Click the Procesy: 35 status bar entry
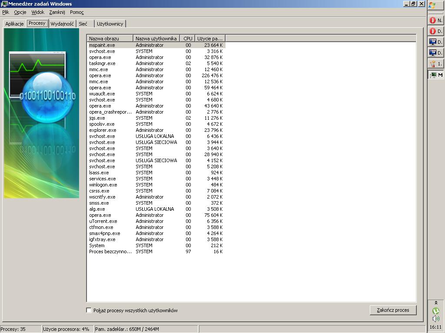Viewport: 445px width, 333px height. [20, 329]
